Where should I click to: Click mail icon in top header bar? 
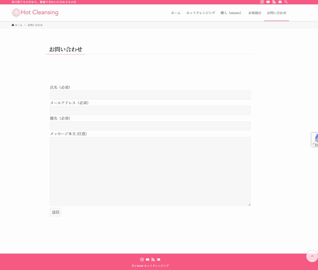280,2
